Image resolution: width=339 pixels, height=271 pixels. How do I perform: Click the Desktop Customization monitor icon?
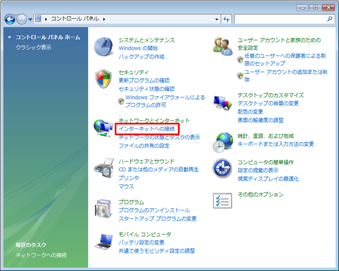(223, 103)
